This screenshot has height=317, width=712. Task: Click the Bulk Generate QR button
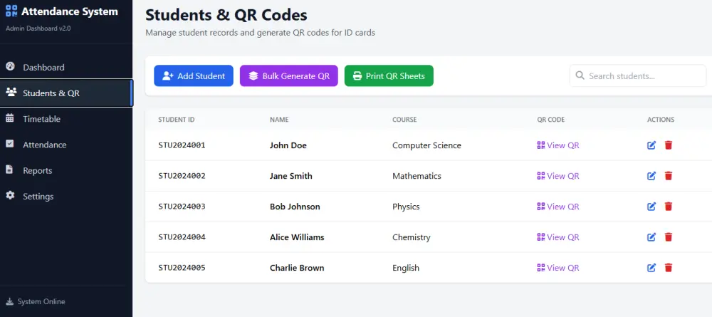289,76
